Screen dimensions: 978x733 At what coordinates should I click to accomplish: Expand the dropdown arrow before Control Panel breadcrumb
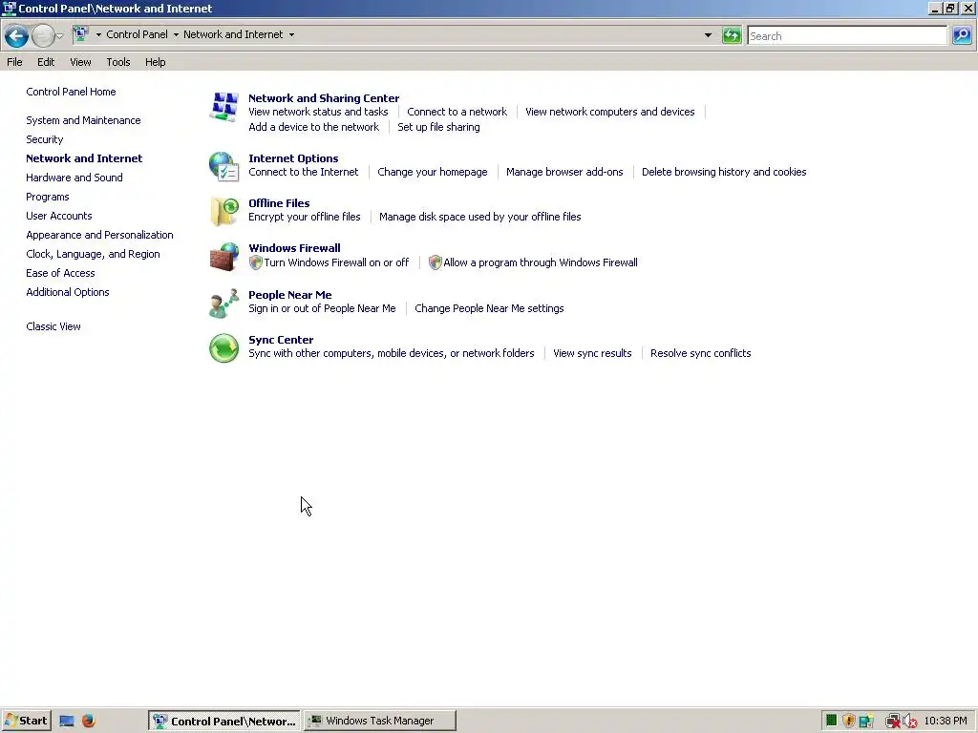tap(98, 35)
